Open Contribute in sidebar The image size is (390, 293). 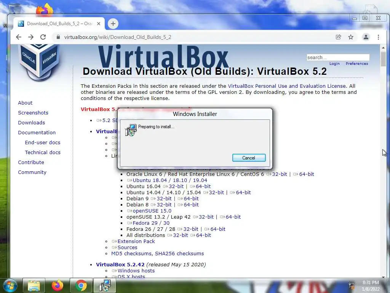coord(31,162)
